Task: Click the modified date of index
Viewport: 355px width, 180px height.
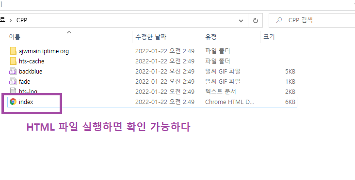Action: coord(165,102)
